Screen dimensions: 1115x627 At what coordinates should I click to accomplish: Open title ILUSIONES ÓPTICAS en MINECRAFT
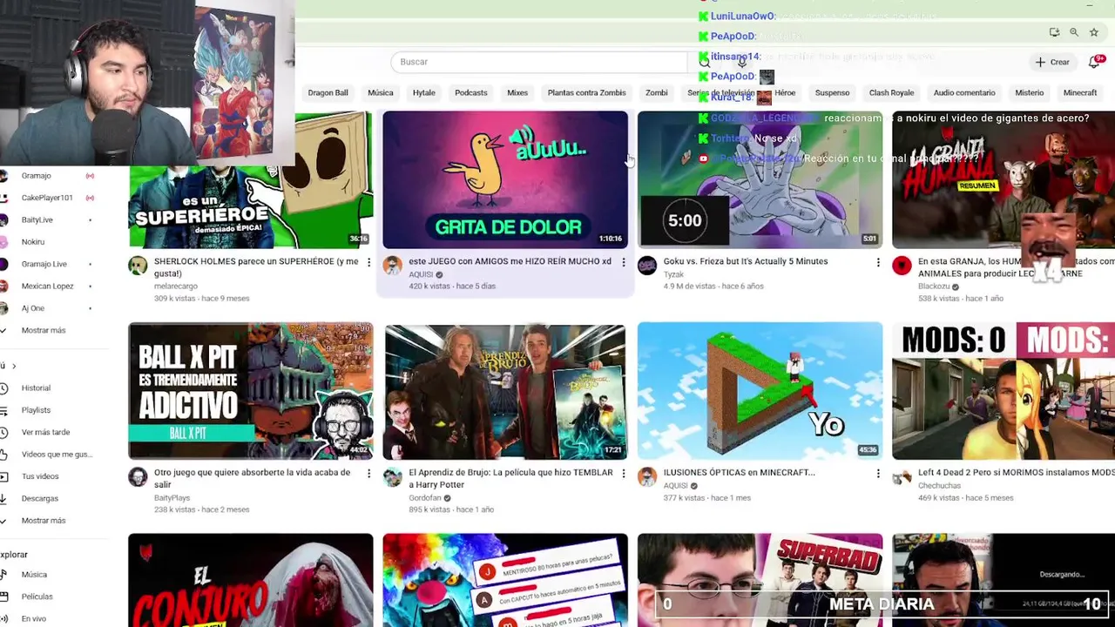click(739, 473)
